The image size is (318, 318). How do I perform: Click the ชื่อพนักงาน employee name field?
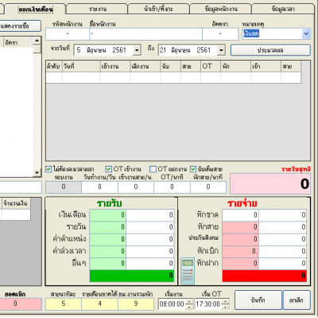[x=145, y=34]
